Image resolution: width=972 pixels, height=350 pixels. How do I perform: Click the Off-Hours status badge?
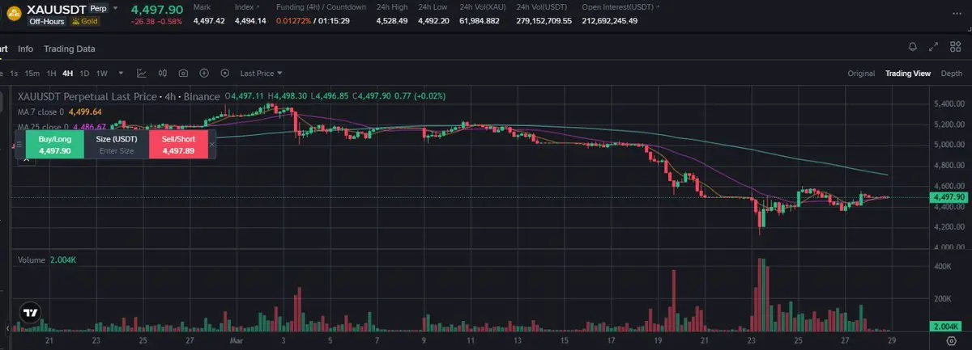pos(46,20)
